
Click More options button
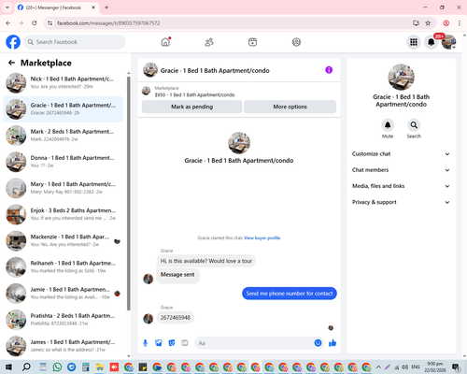(x=290, y=107)
